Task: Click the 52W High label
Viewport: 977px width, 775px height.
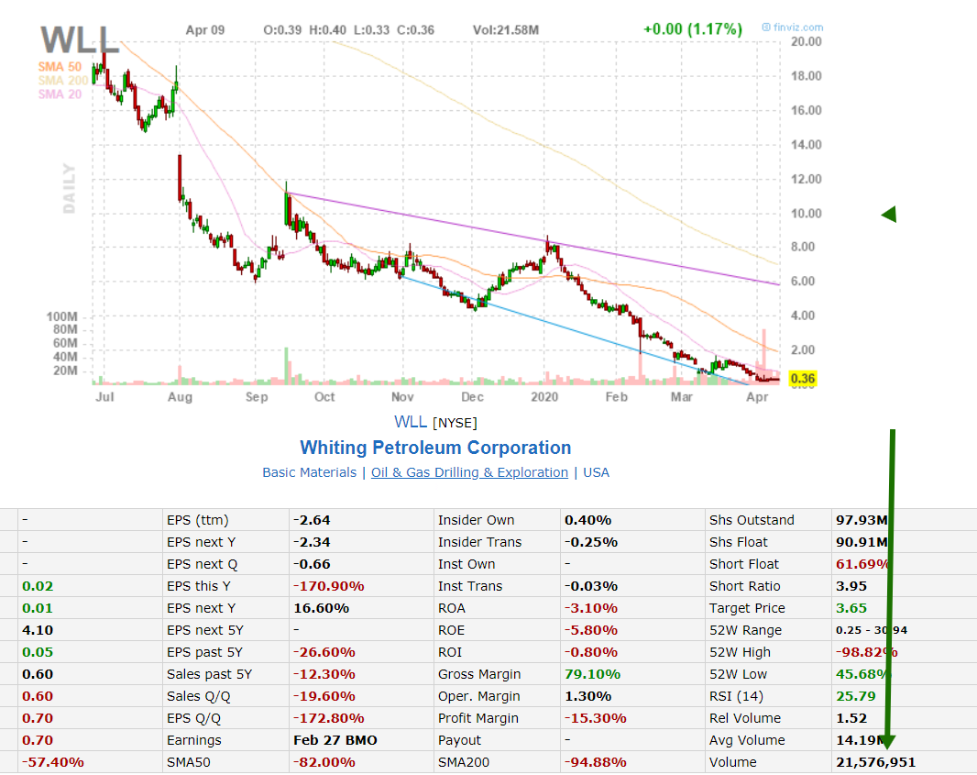Action: (740, 652)
